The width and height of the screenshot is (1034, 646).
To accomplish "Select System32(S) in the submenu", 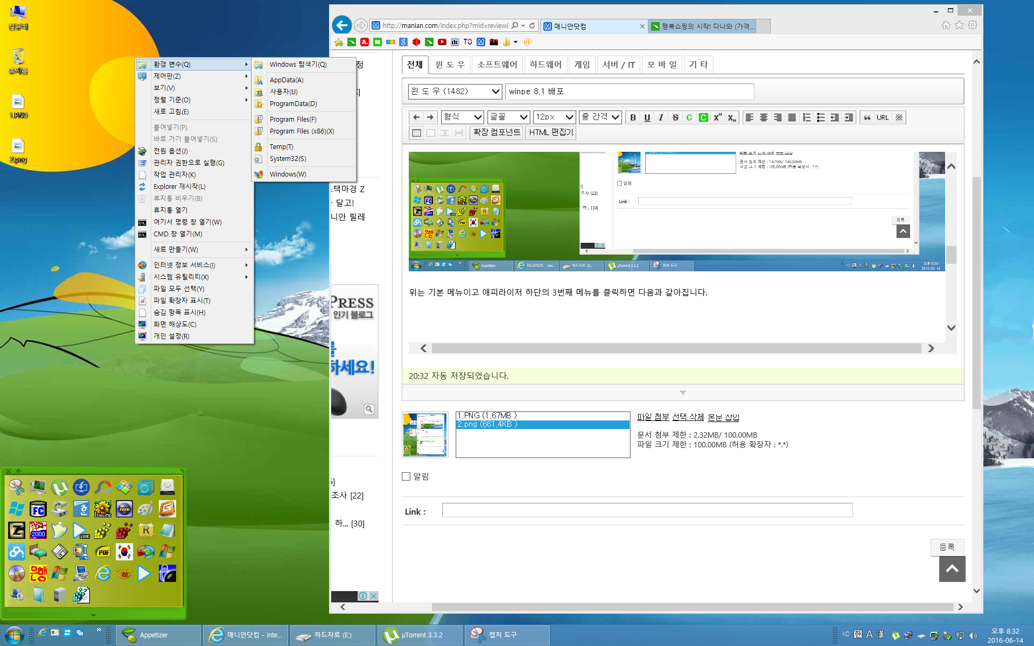I will click(304, 159).
